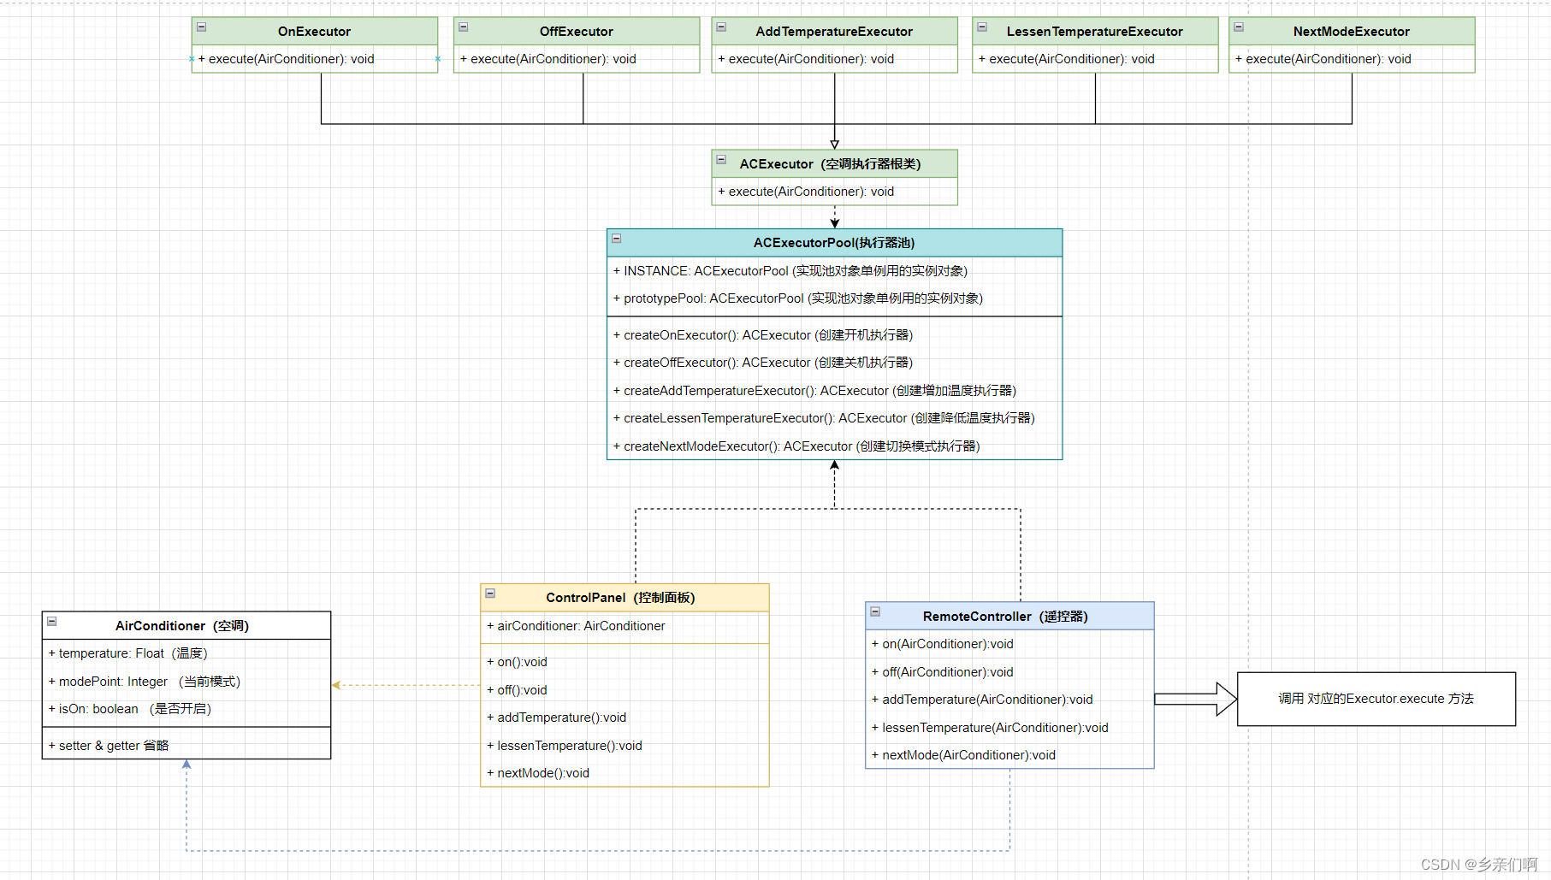Select the OnExecutor class title
Viewport: 1551px width, 880px height.
(x=314, y=32)
